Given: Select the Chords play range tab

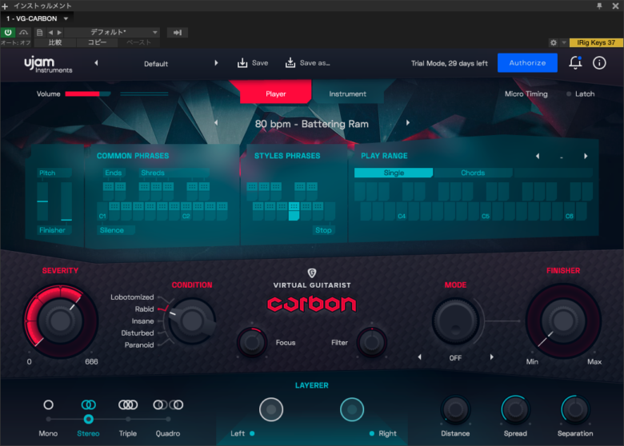Looking at the screenshot, I should pyautogui.click(x=473, y=173).
